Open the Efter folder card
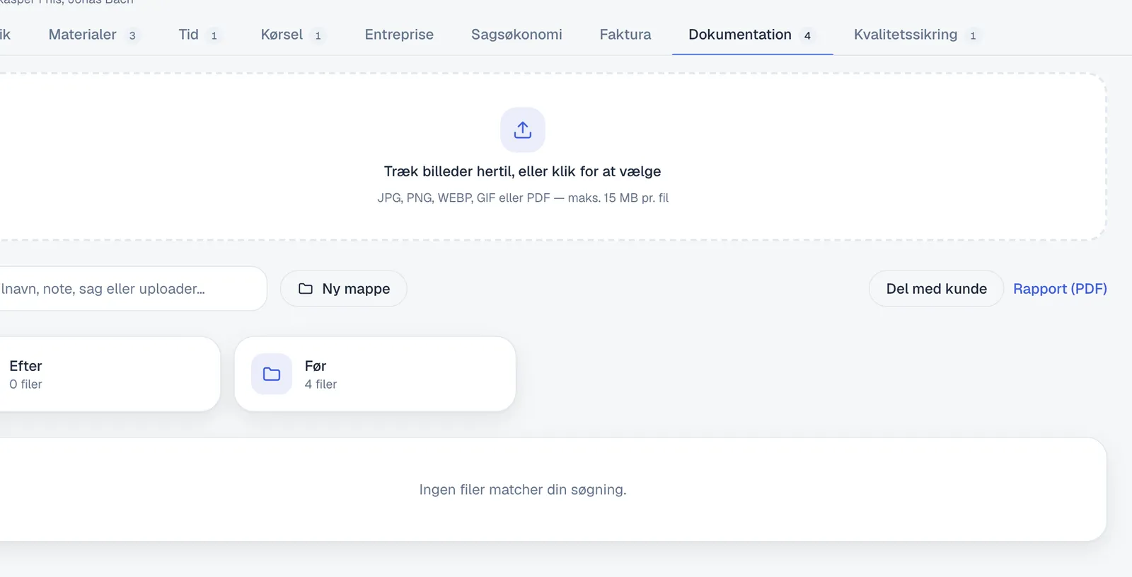Image resolution: width=1132 pixels, height=577 pixels. pos(110,374)
